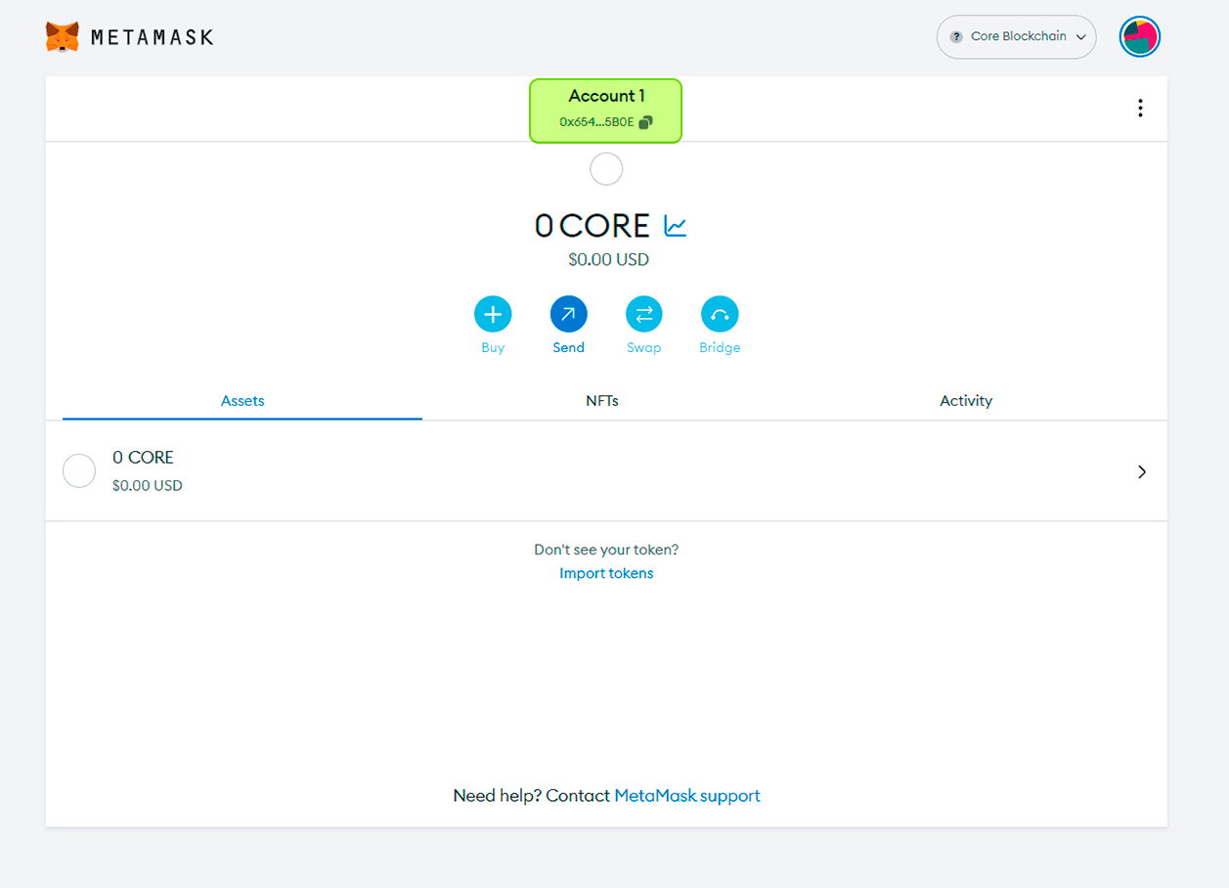Click the question mark network icon

pyautogui.click(x=956, y=37)
